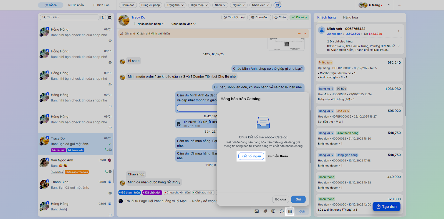Click the Tìm hội thoại button

coord(234,17)
